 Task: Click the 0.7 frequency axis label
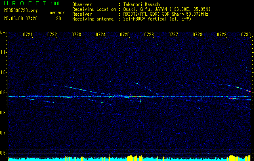3,133
